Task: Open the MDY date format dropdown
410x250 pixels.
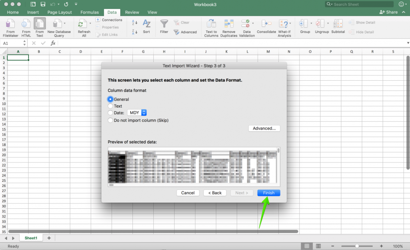Action: pos(137,113)
